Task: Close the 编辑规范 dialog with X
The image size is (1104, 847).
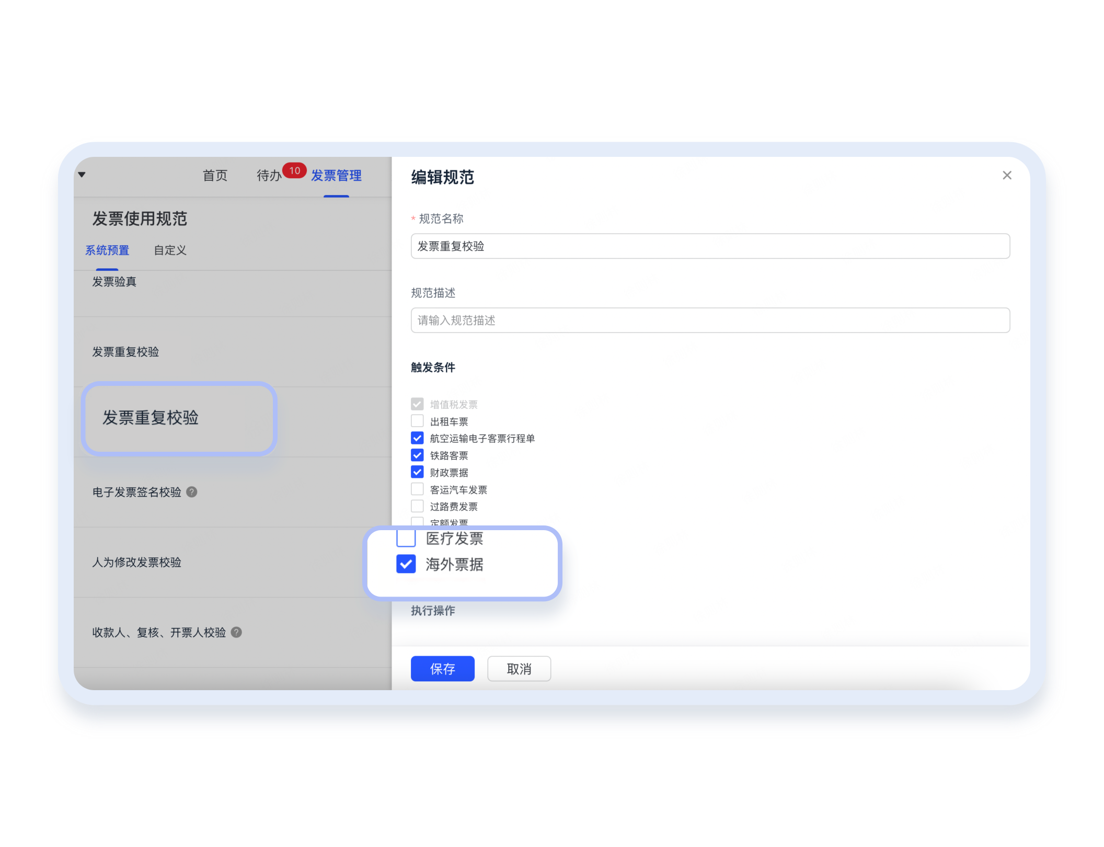Action: [1007, 176]
